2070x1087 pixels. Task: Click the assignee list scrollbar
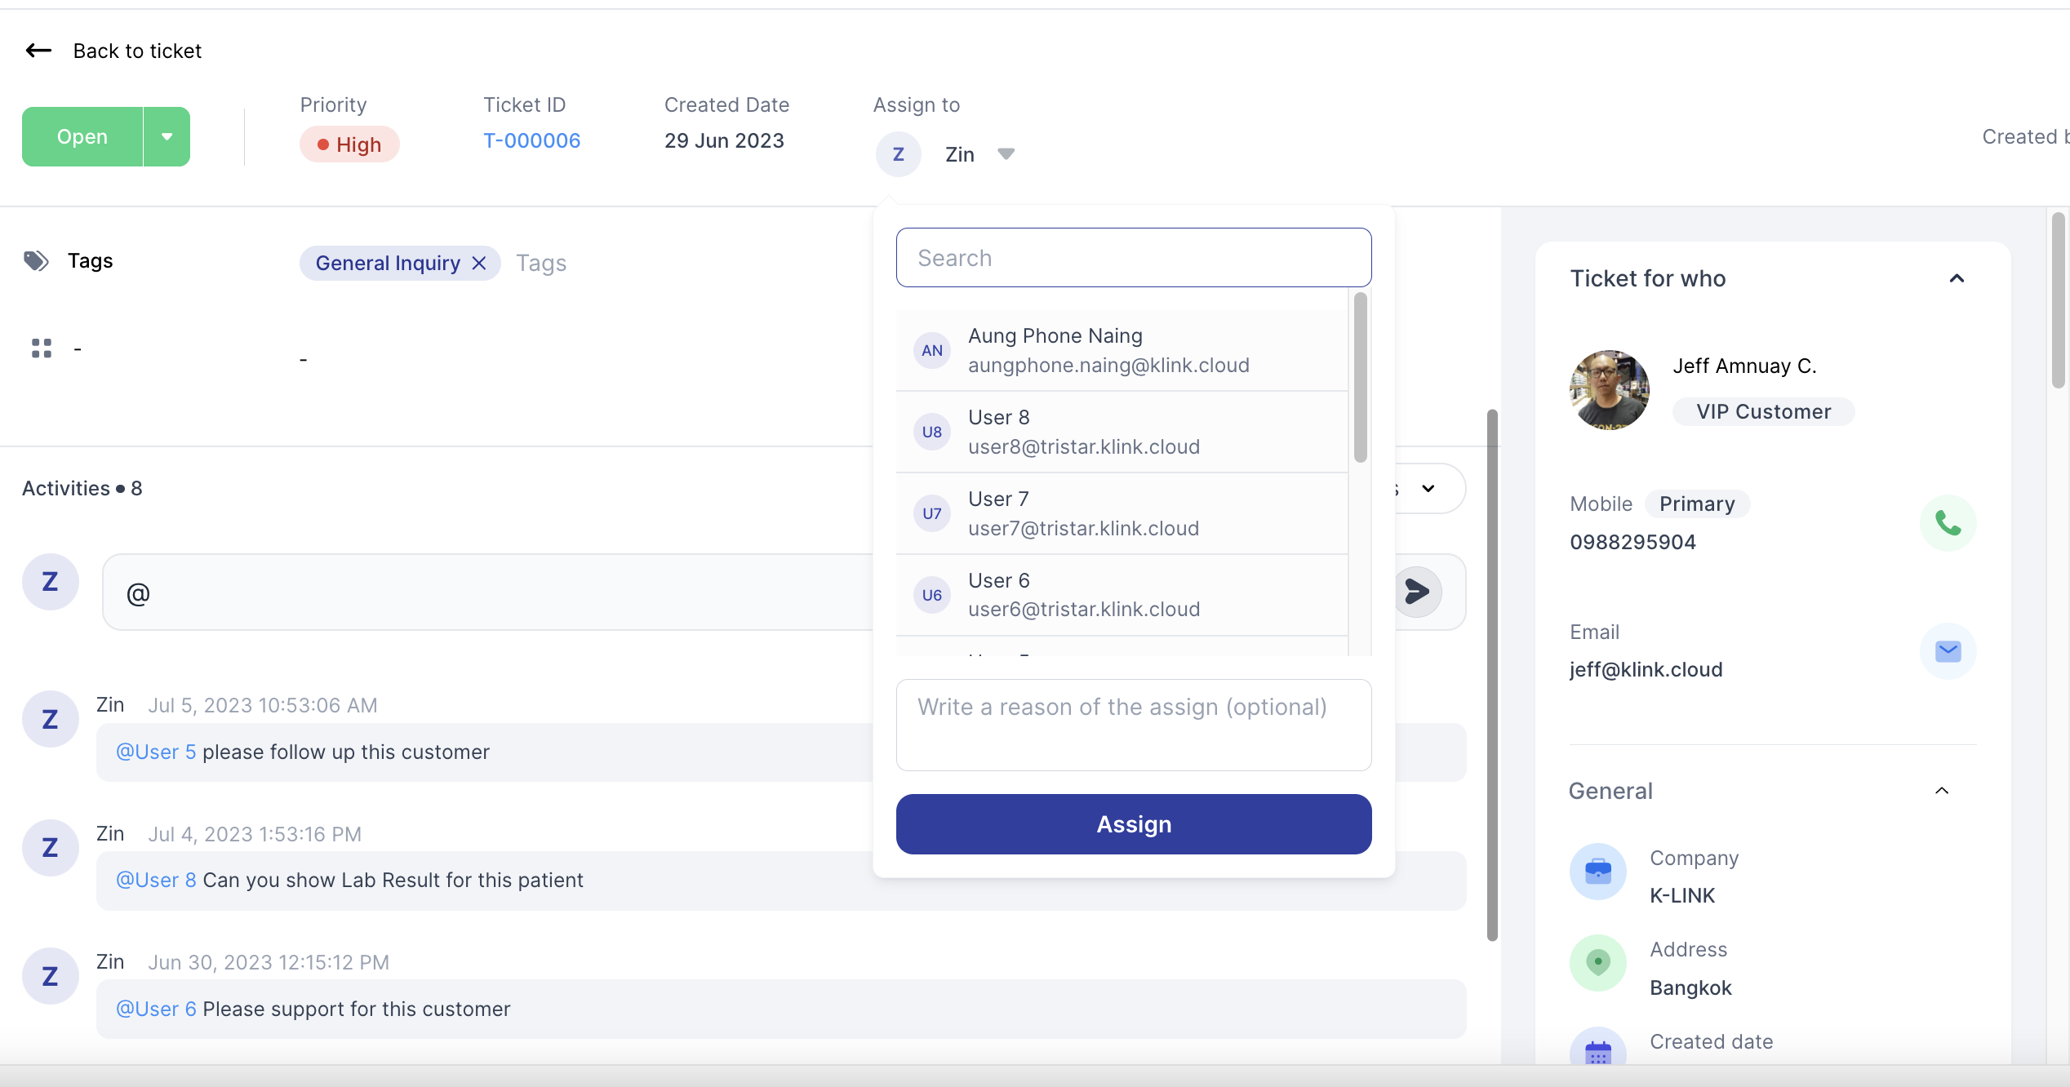click(x=1360, y=378)
